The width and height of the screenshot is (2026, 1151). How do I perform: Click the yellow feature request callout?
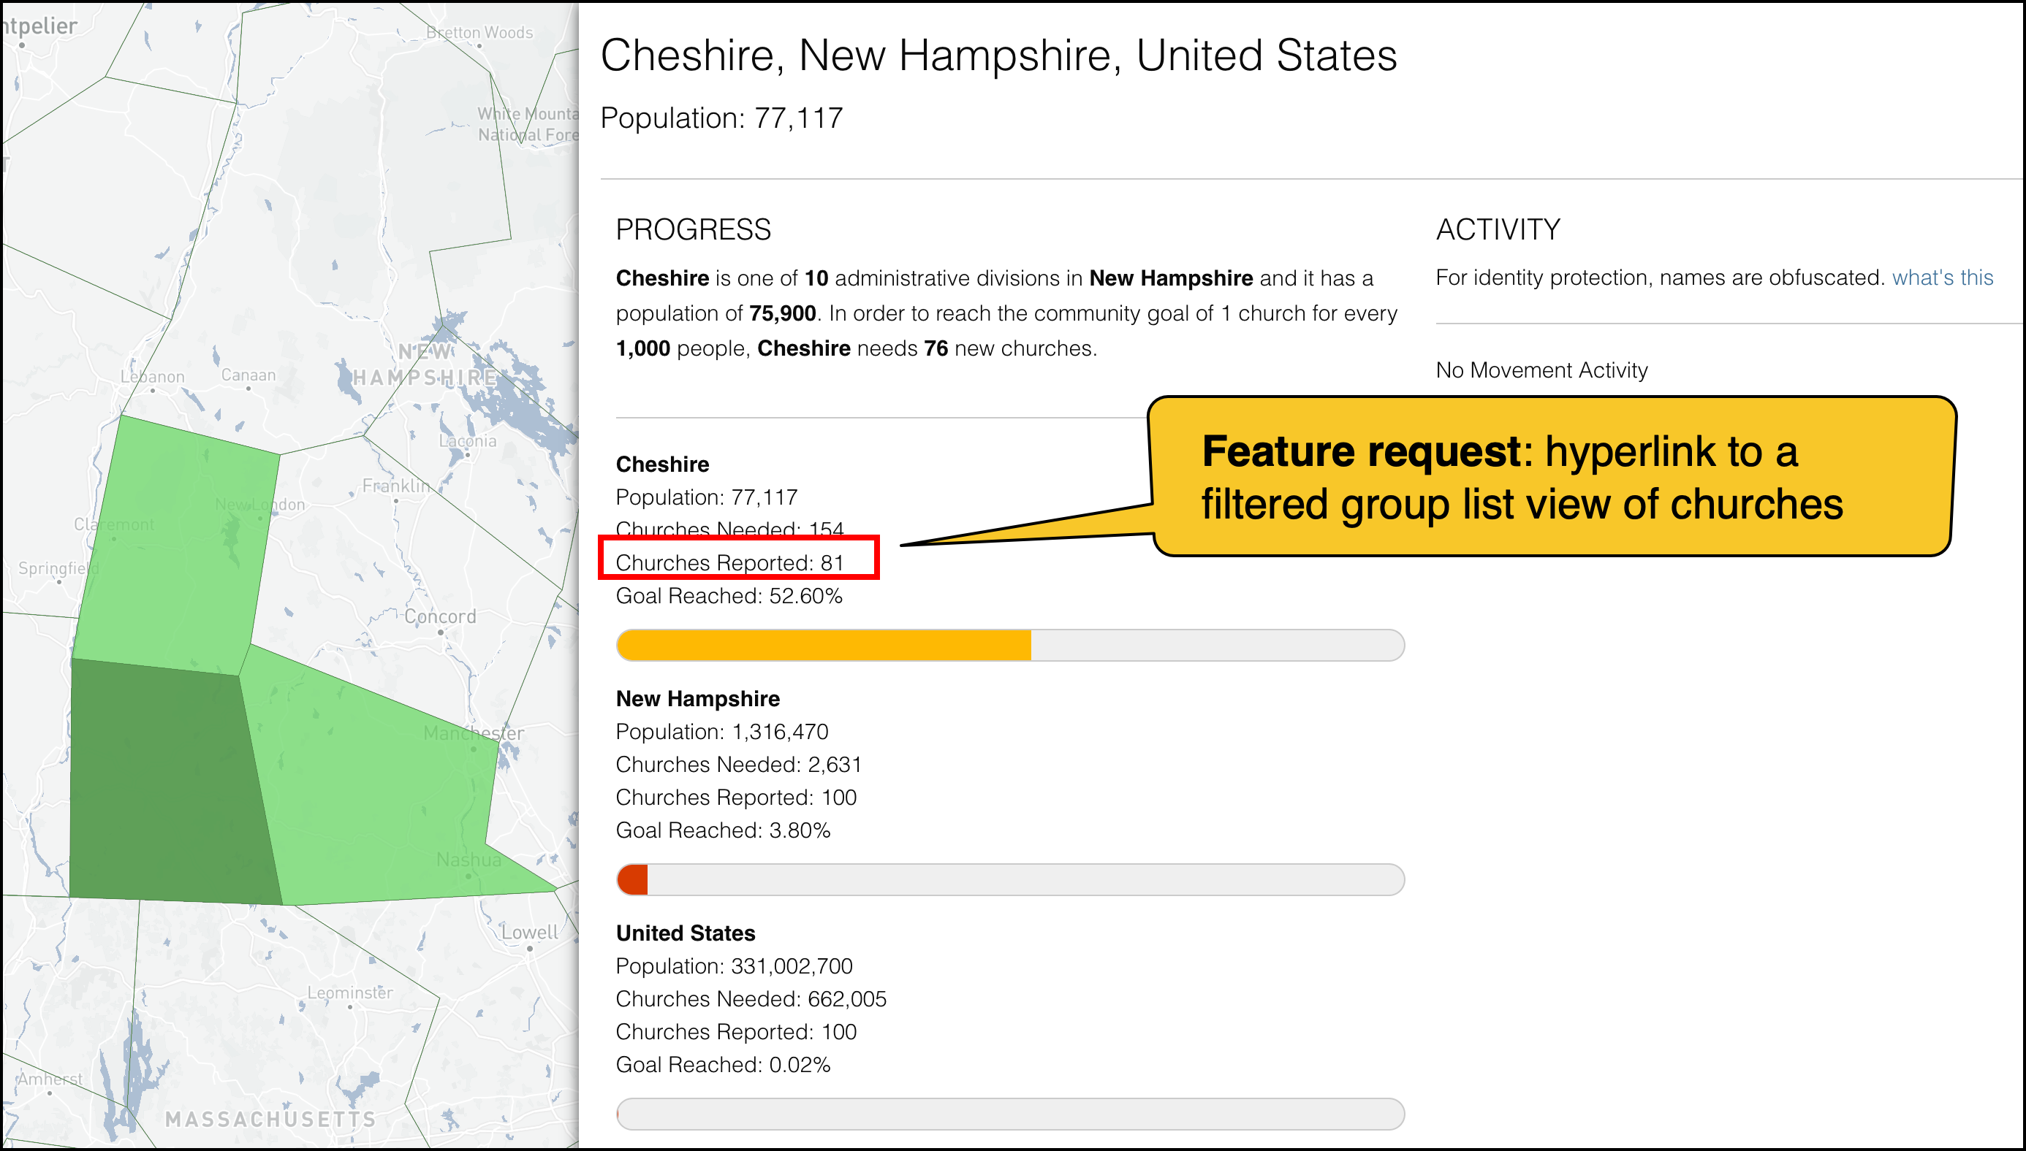pos(1550,478)
